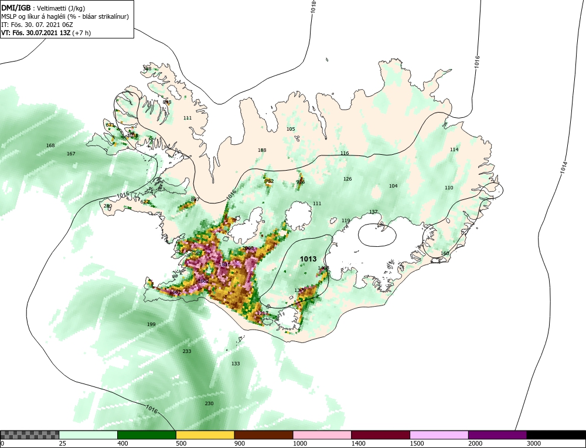Image resolution: width=586 pixels, height=448 pixels.
Task: Click the map value 137
Action: pos(373,212)
